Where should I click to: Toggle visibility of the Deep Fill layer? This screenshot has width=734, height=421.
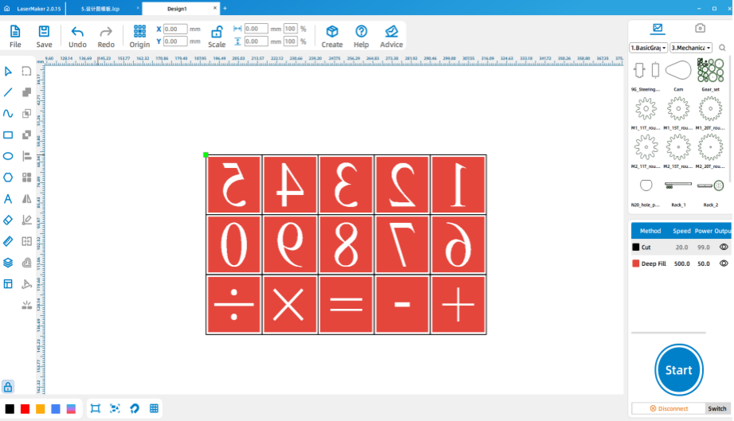724,263
